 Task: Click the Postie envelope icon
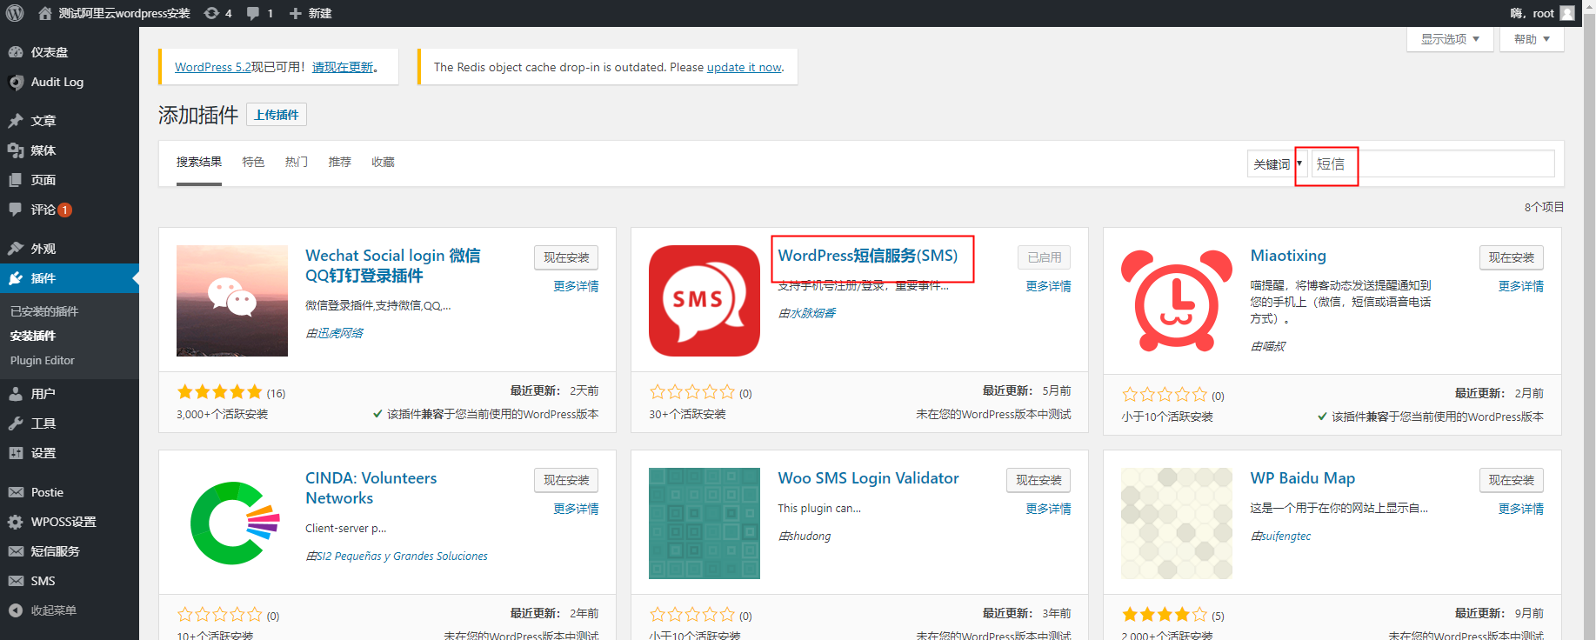pyautogui.click(x=16, y=492)
